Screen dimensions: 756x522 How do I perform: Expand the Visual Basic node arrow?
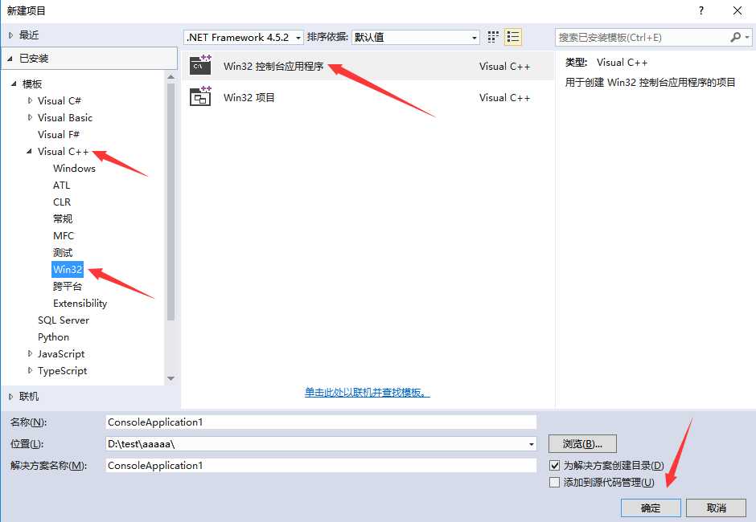[30, 117]
